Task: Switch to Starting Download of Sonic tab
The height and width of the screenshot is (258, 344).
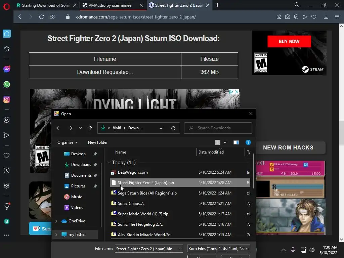Action: coord(46,5)
